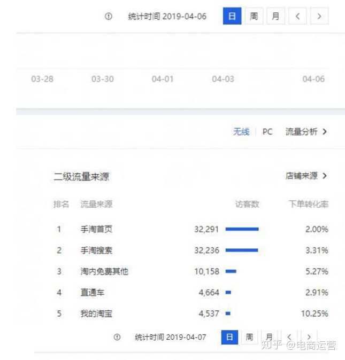The width and height of the screenshot is (345, 360).
Task: Click the 下单转化率 column header
Action: 308,204
